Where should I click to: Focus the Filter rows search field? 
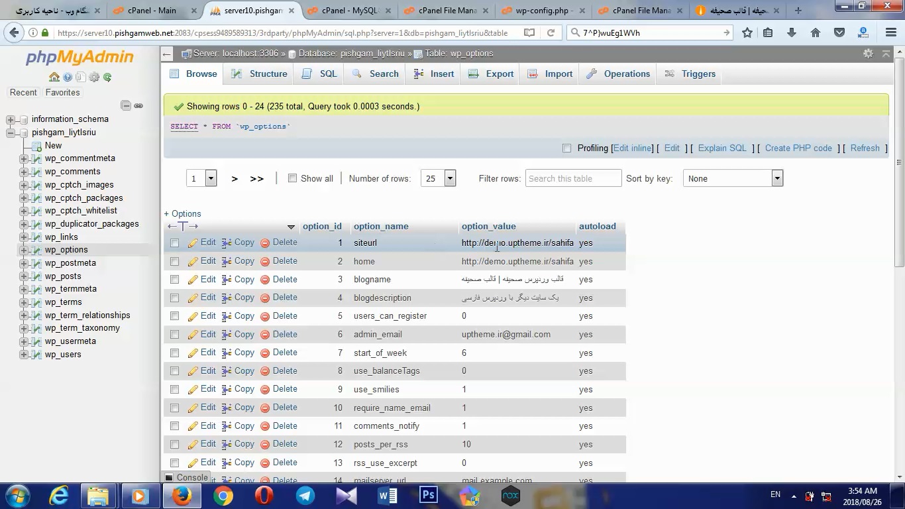pyautogui.click(x=574, y=178)
